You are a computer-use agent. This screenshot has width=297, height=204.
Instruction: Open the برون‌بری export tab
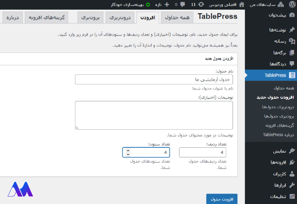(x=90, y=17)
